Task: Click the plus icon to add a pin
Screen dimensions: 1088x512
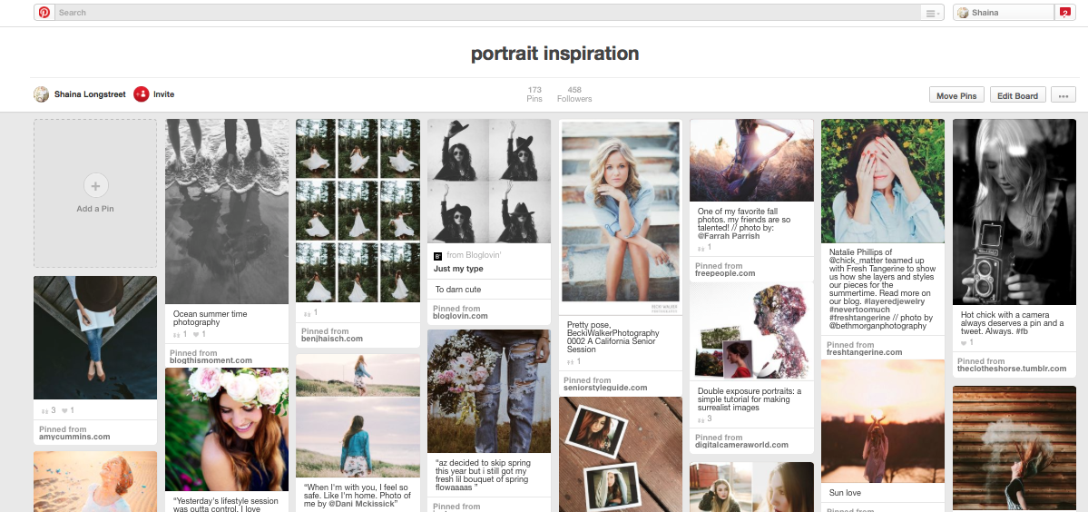Action: [96, 186]
